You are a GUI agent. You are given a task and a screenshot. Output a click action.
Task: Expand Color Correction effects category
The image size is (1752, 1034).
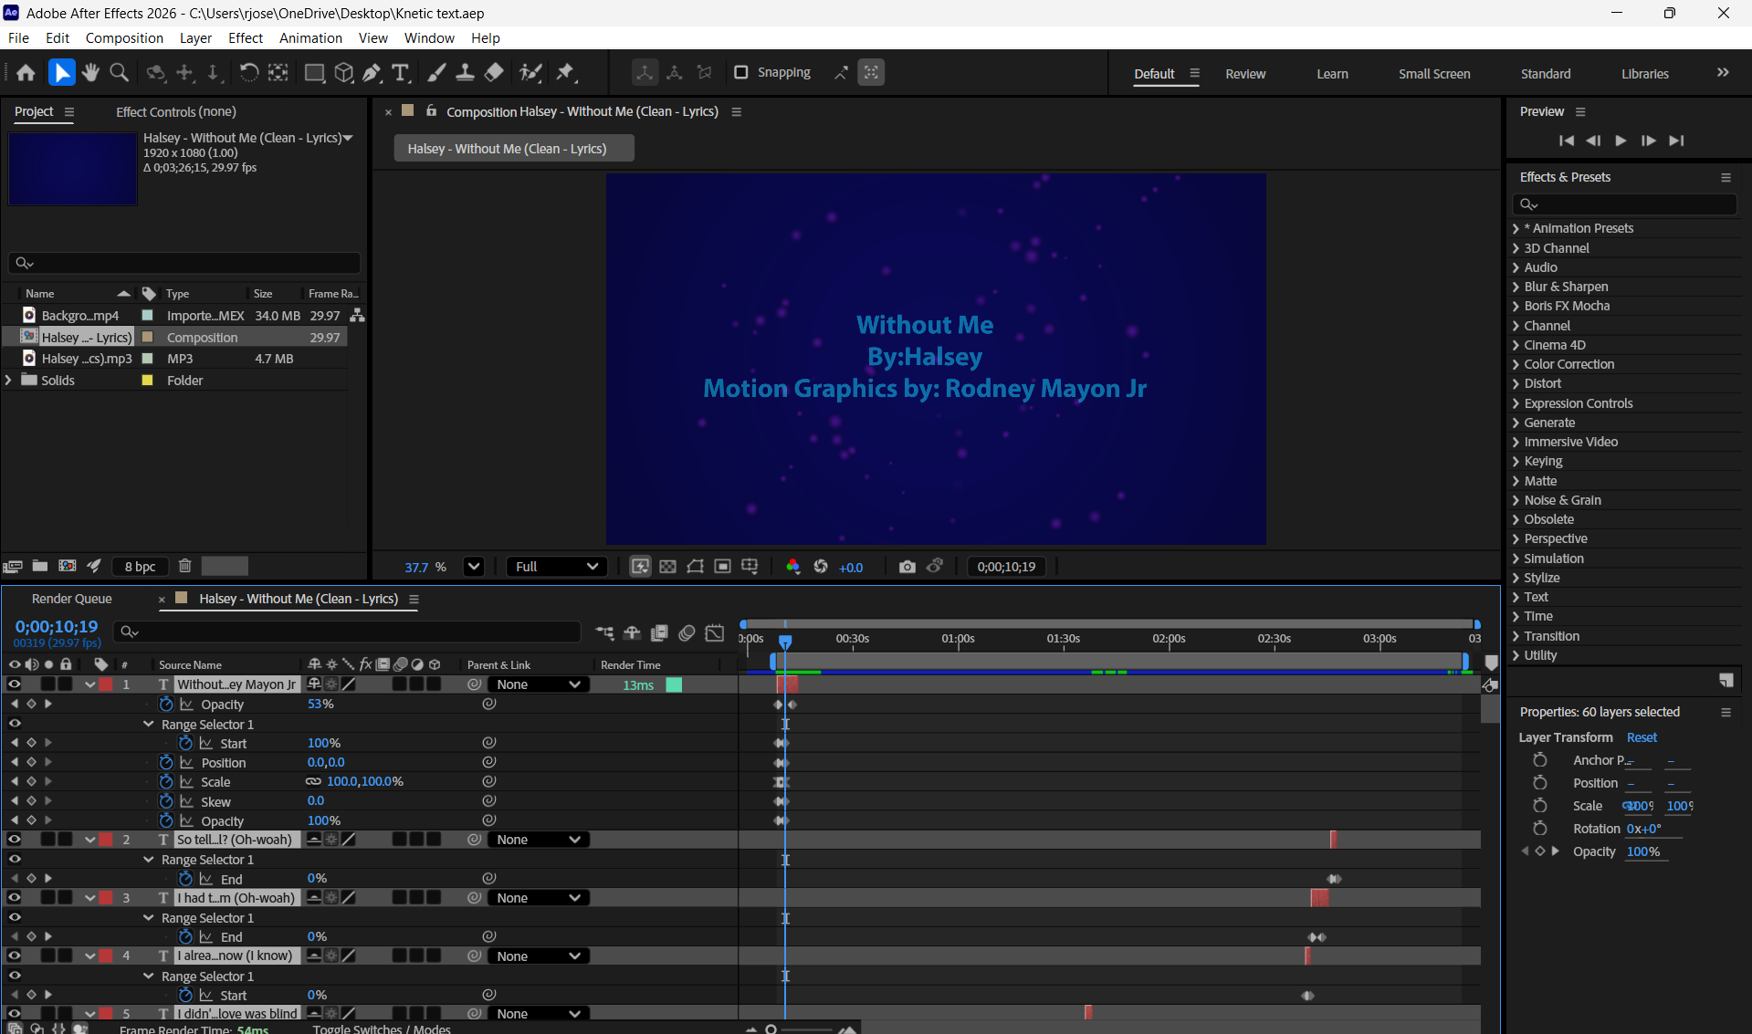click(1516, 364)
